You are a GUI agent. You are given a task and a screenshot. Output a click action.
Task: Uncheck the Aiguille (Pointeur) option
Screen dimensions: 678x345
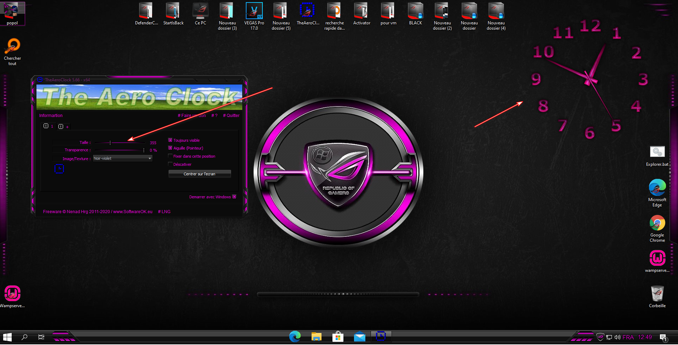coord(170,148)
